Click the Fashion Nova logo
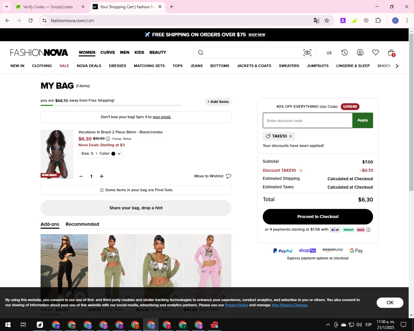This screenshot has width=414, height=331. [39, 52]
